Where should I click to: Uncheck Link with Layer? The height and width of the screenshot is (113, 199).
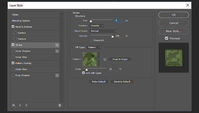pyautogui.click(x=83, y=73)
